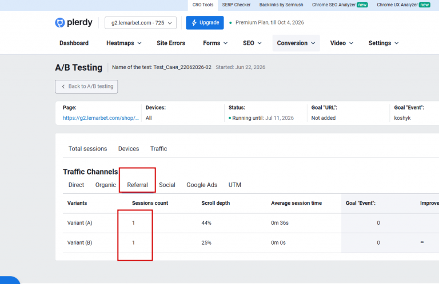Viewport: 439px width, 284px height.
Task: Select the Social traffic channel
Action: 167,185
